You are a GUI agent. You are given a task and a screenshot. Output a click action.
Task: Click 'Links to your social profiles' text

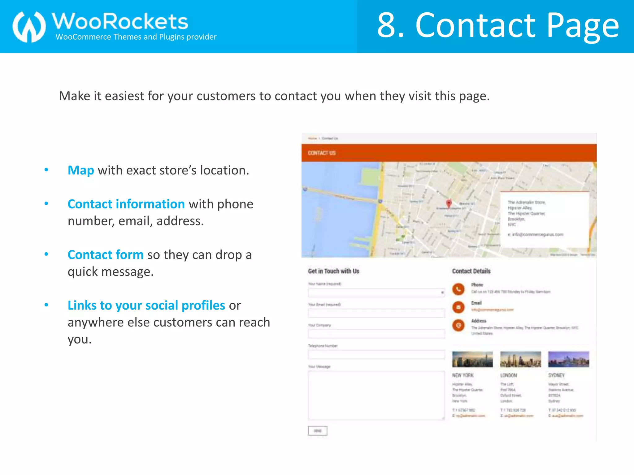coord(146,306)
